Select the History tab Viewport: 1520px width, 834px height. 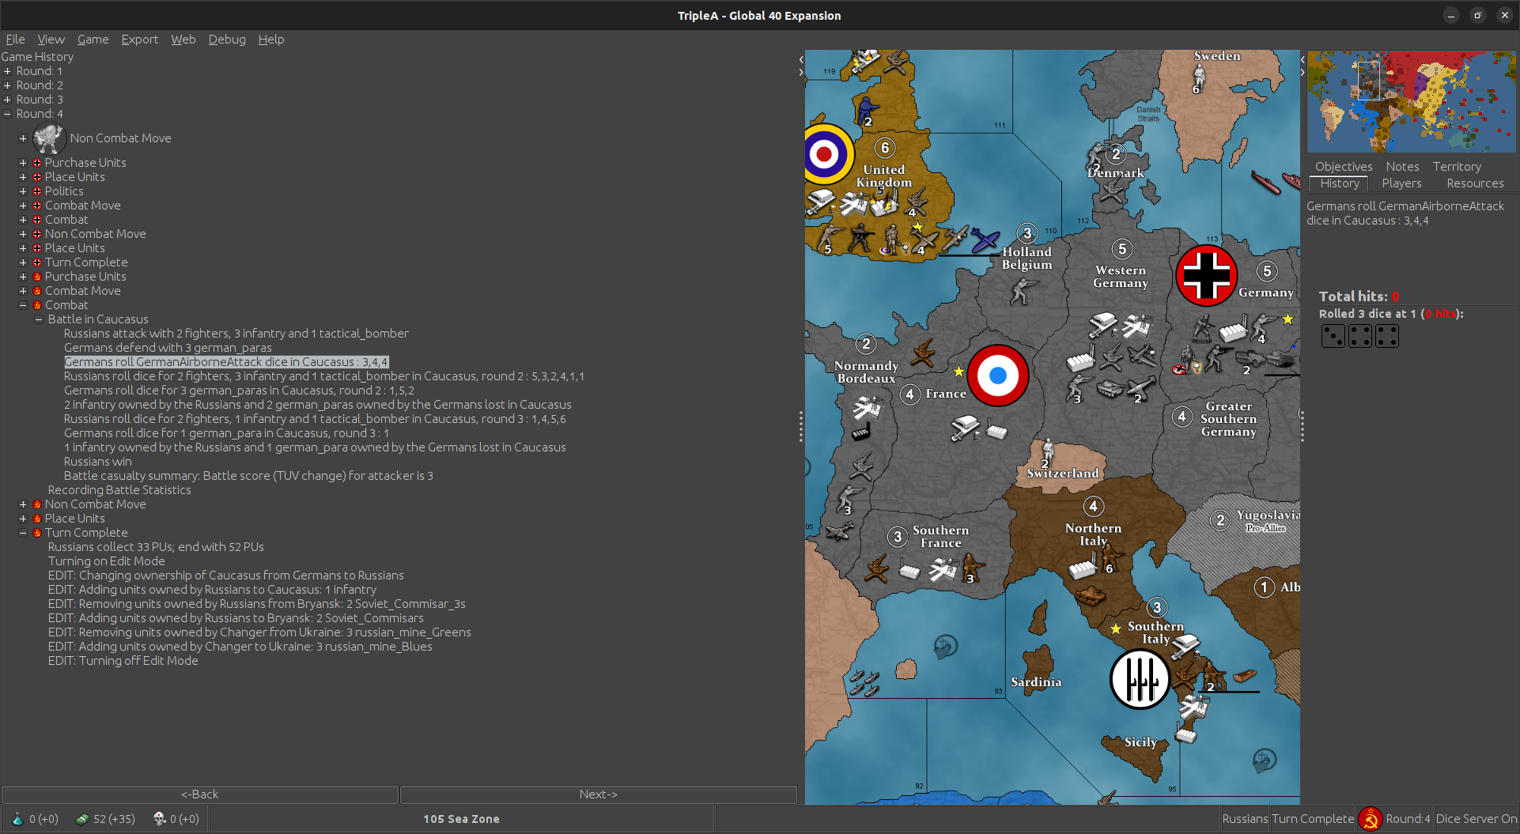tap(1339, 183)
